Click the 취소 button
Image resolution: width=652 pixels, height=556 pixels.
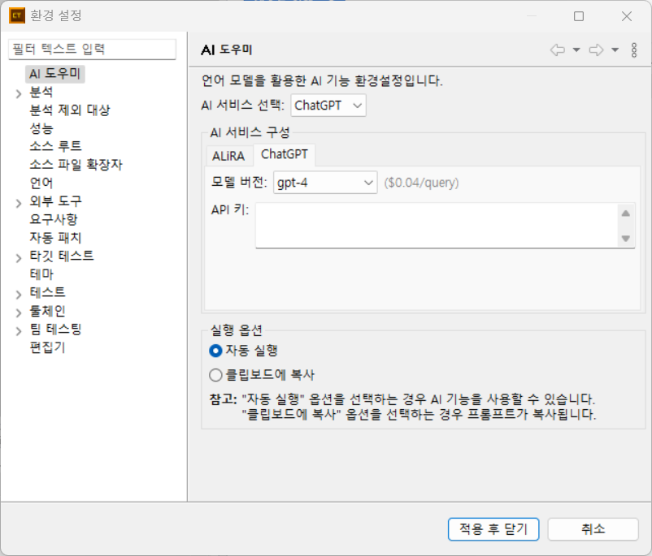[593, 529]
